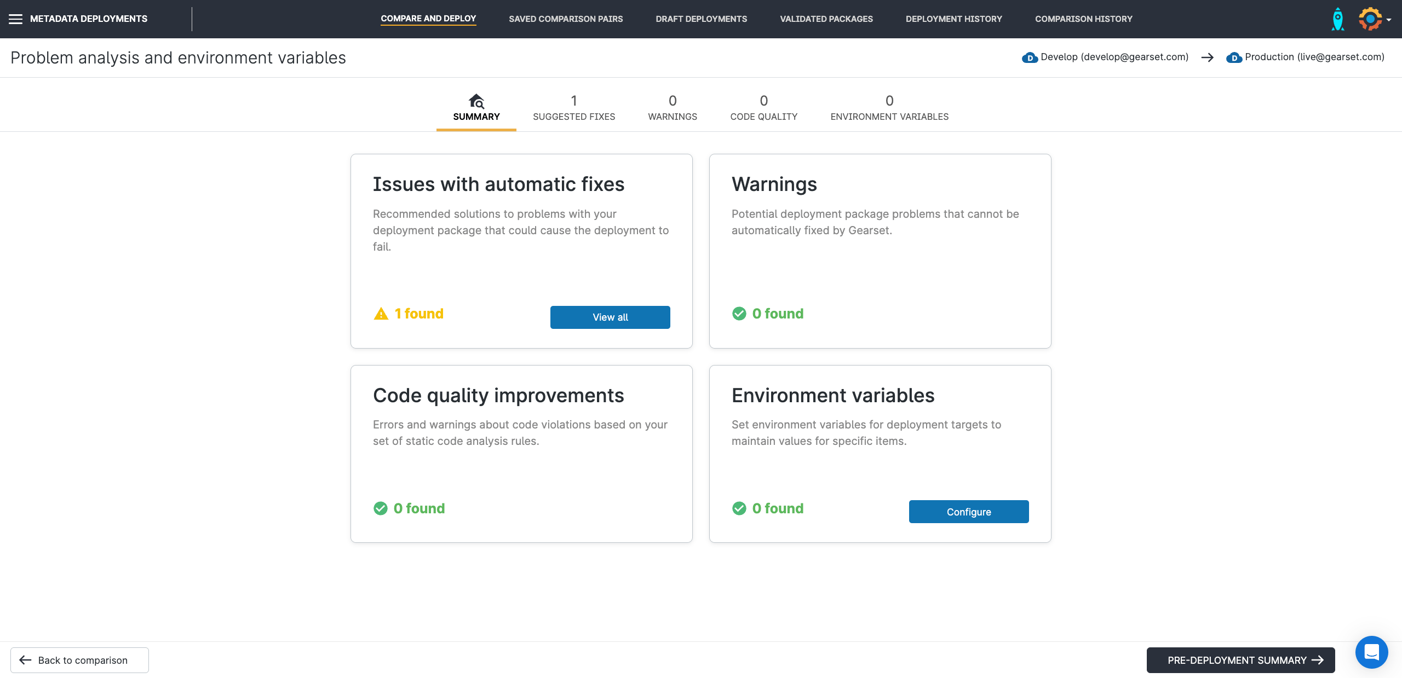
Task: Click the 'Warnings' card heading
Action: pos(774,184)
